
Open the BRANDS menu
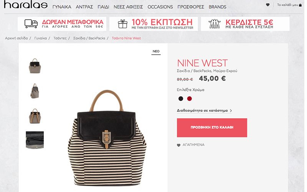[218, 7]
